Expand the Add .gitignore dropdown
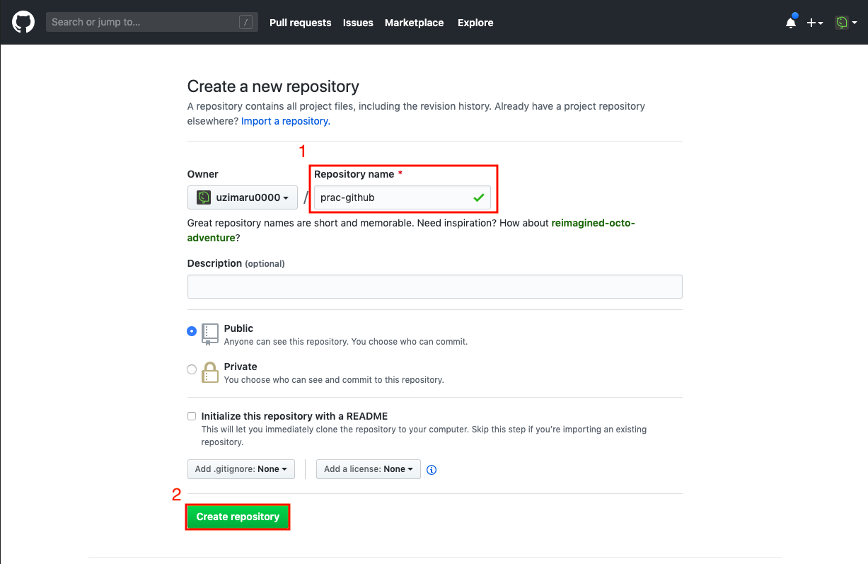 tap(241, 469)
